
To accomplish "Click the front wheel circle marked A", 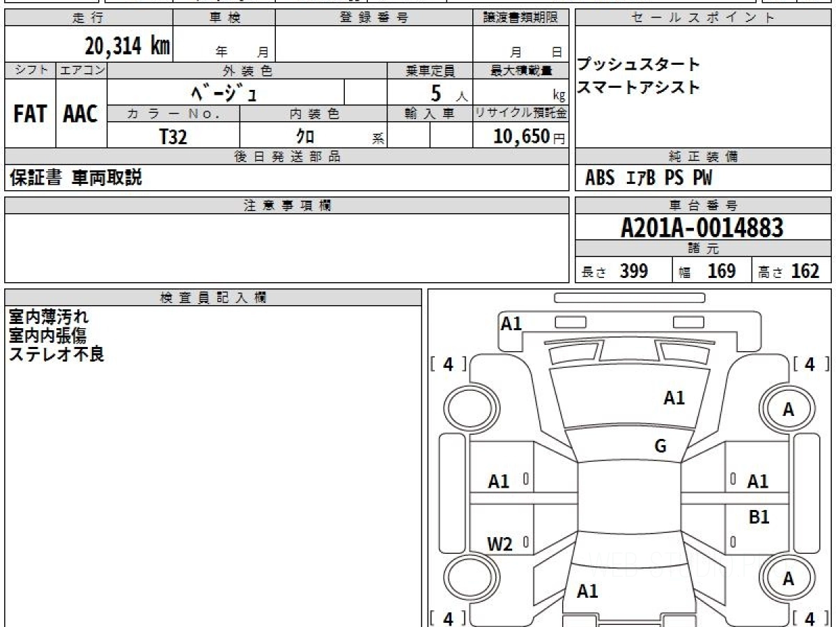I will pos(788,409).
